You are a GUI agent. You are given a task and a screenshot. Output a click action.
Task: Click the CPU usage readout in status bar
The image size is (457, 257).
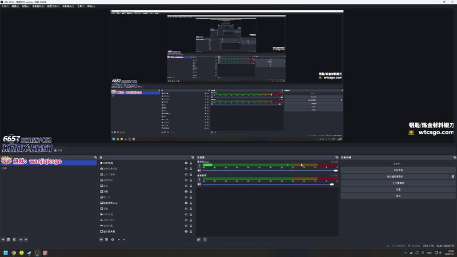428,246
